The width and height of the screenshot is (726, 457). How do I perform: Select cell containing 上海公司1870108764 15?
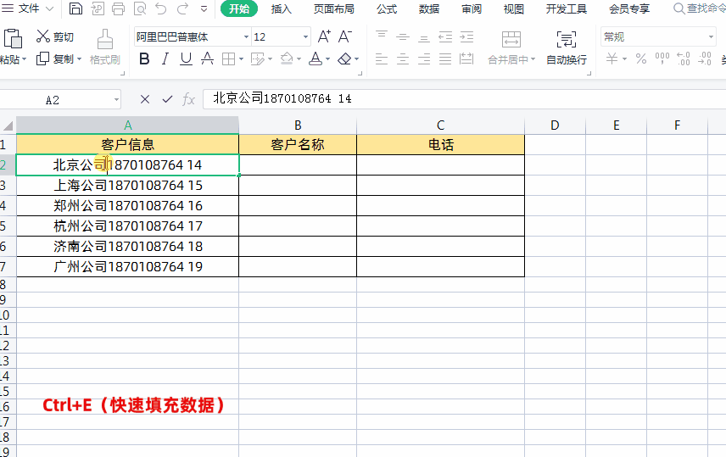(x=127, y=186)
